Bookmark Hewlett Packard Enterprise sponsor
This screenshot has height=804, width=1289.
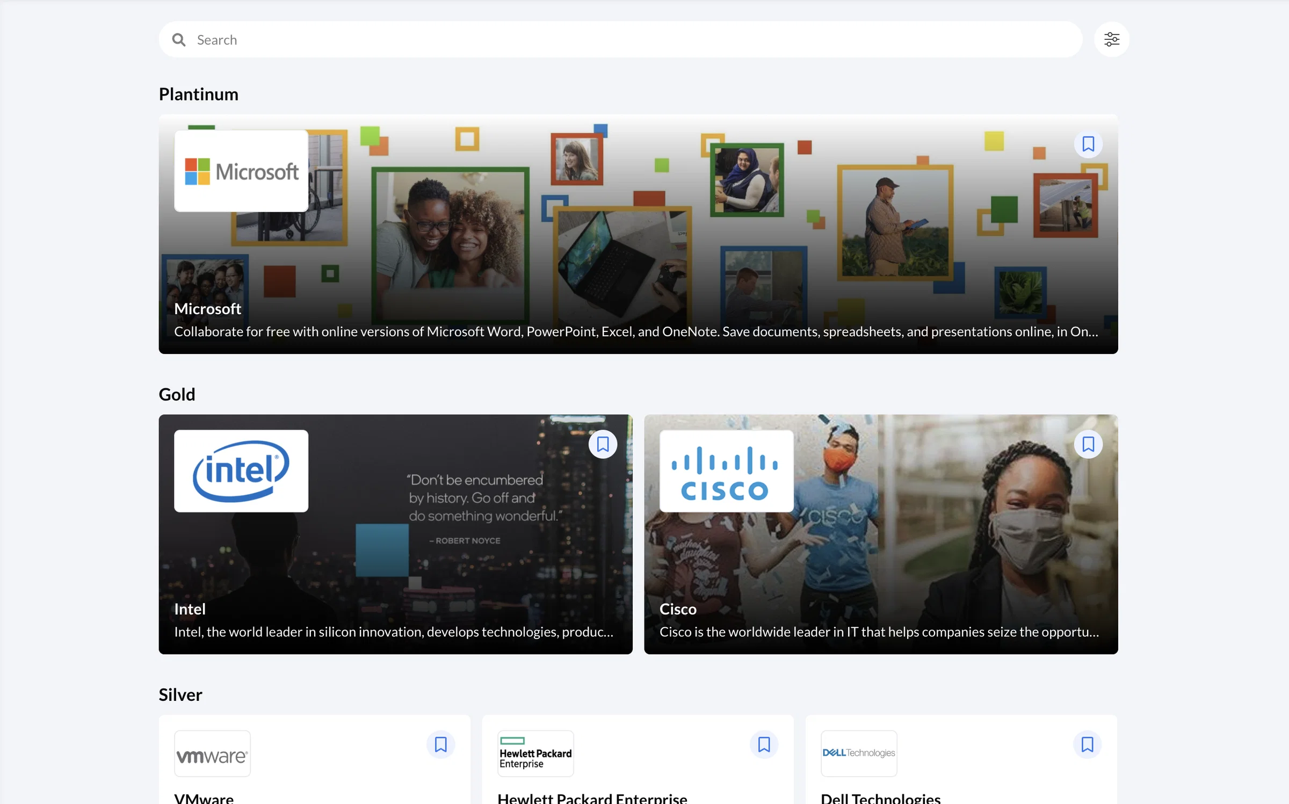(764, 744)
